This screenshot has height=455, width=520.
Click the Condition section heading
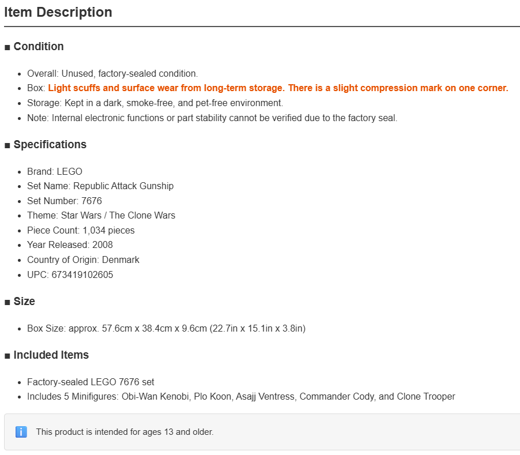pos(39,47)
